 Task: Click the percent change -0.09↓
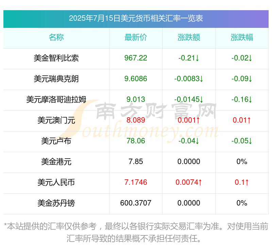242,79
